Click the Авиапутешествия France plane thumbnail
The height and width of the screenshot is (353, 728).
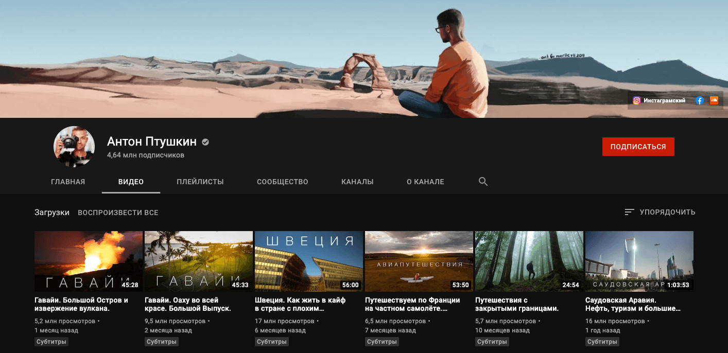pyautogui.click(x=419, y=261)
